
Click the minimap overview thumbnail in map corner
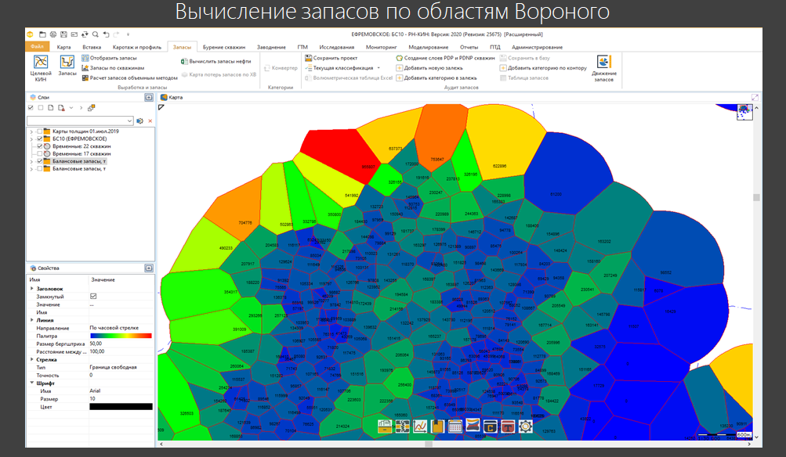pos(744,112)
